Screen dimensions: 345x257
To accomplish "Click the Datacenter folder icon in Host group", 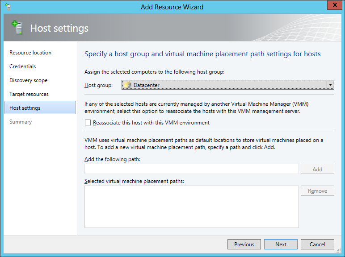I will click(x=128, y=85).
